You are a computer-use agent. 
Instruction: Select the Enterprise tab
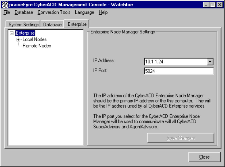point(77,24)
